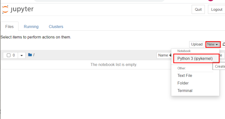Click the Logout button
The width and height of the screenshot is (225, 119).
pos(217,10)
